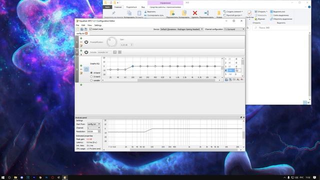
Task: Close the Analysis panel
Action: (x=243, y=117)
